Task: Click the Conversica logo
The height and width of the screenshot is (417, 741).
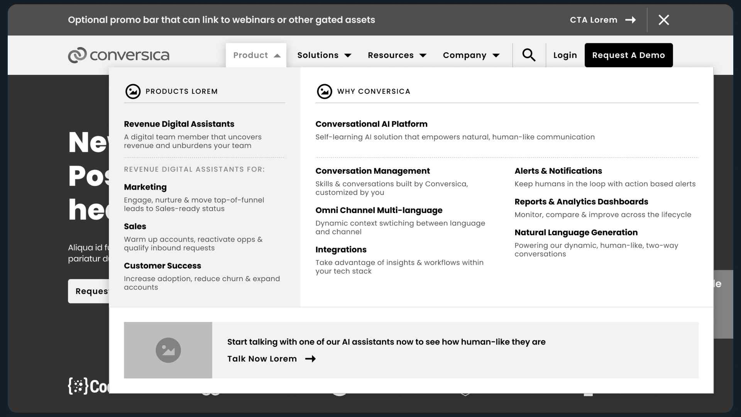Action: pos(118,55)
